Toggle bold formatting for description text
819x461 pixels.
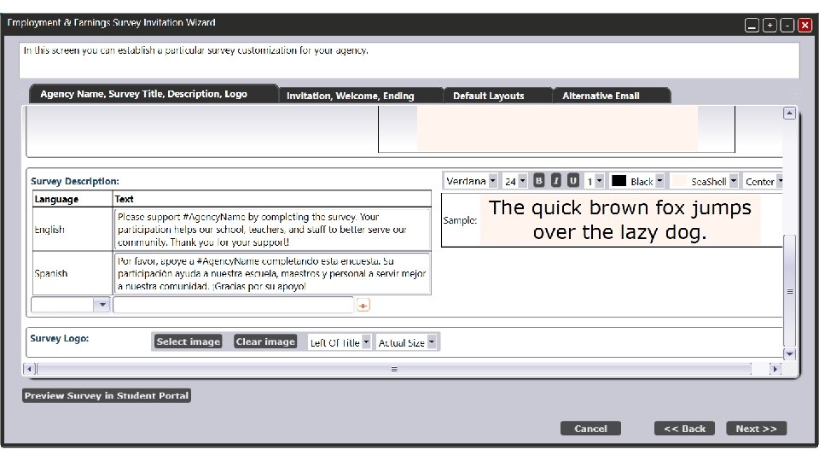pyautogui.click(x=538, y=181)
